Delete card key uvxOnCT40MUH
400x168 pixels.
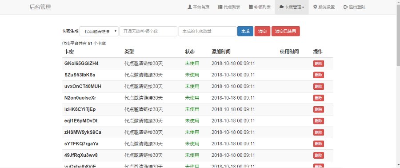coord(319,86)
